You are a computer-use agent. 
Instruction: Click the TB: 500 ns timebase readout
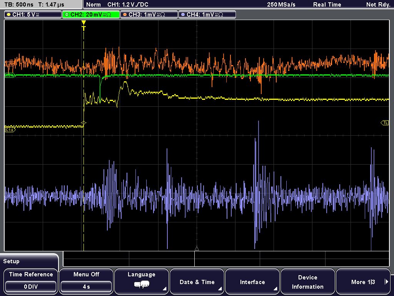[19, 5]
